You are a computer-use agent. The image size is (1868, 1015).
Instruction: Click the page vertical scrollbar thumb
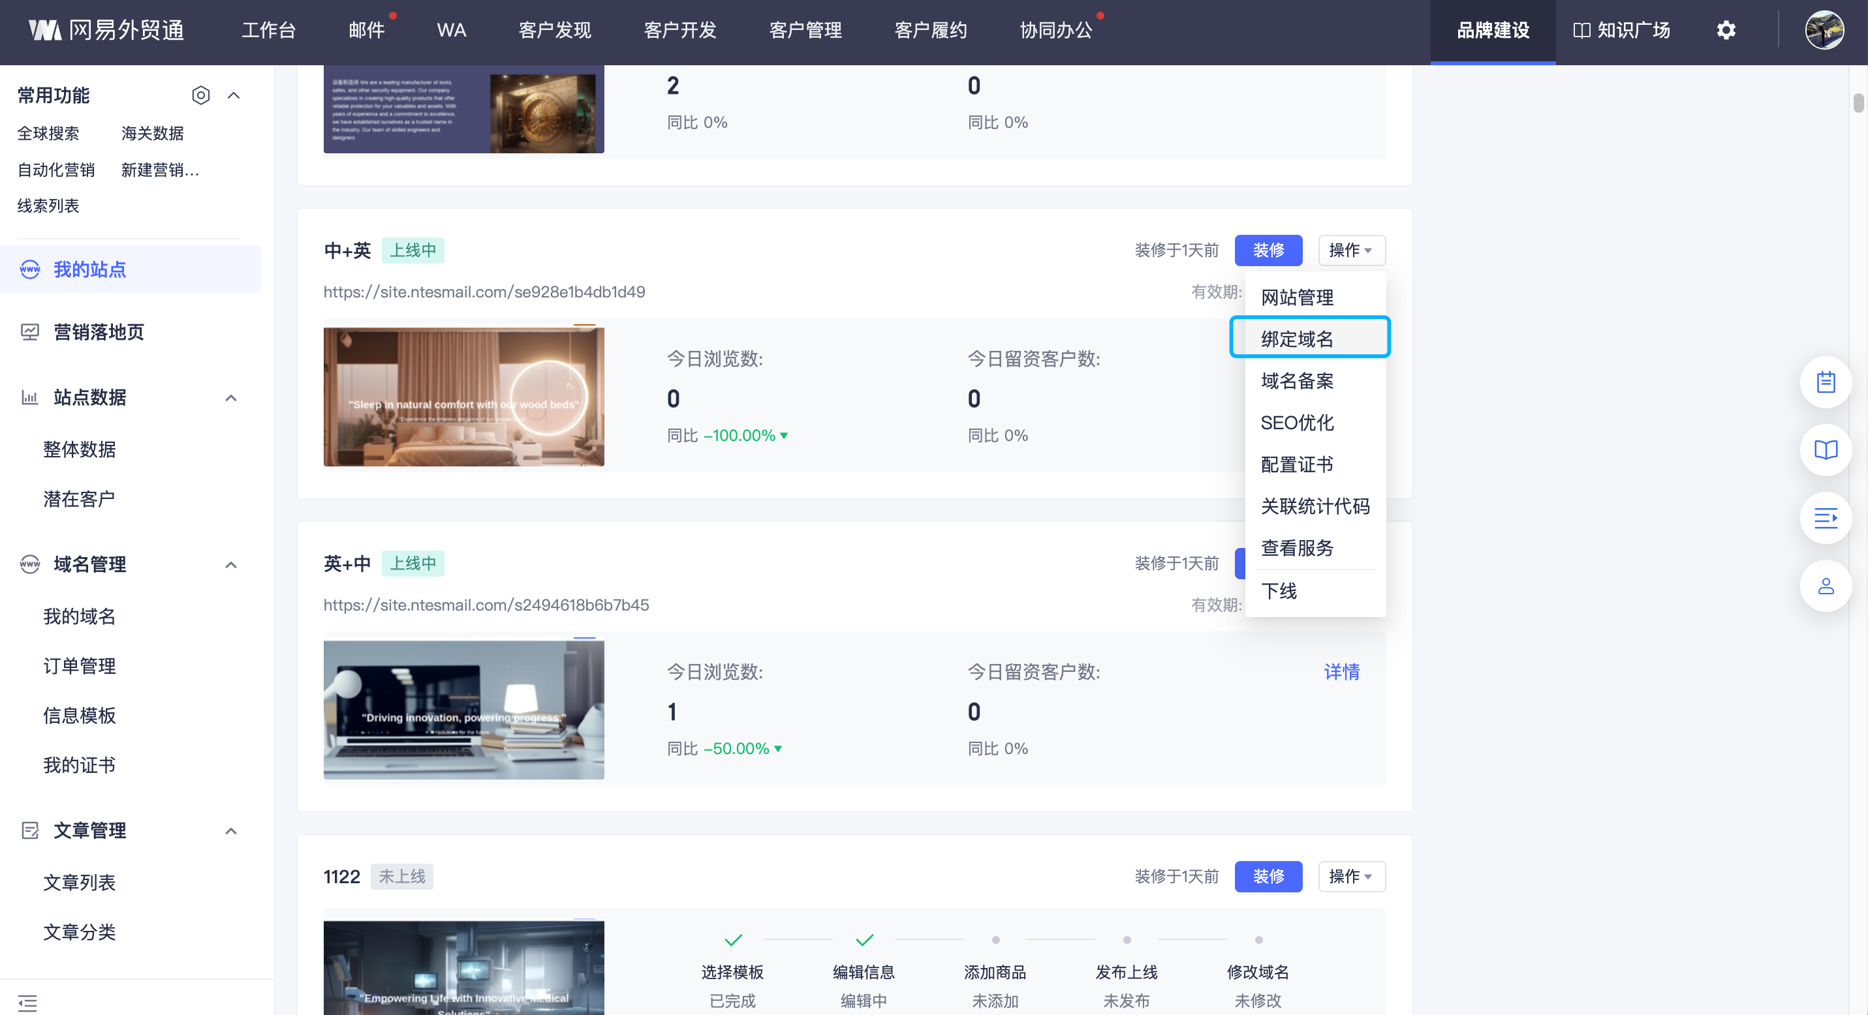[x=1858, y=103]
